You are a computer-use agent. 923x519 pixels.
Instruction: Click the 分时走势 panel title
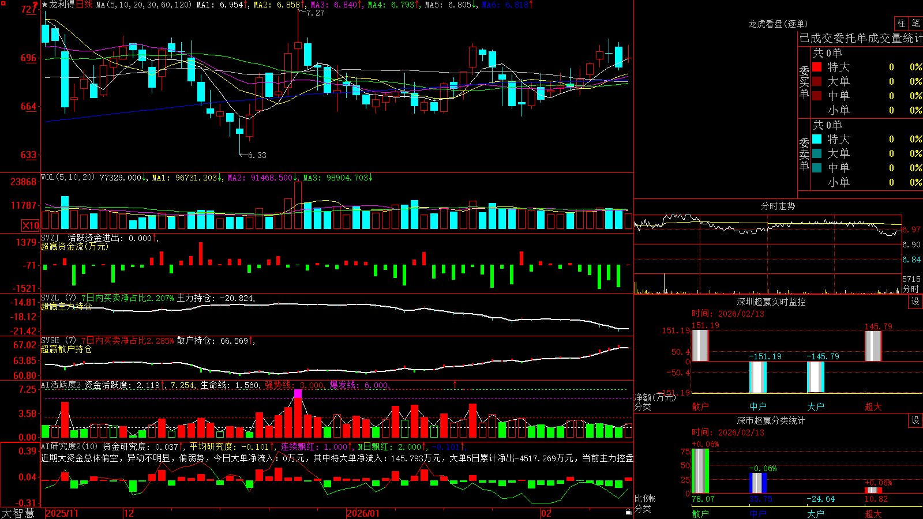click(x=778, y=206)
